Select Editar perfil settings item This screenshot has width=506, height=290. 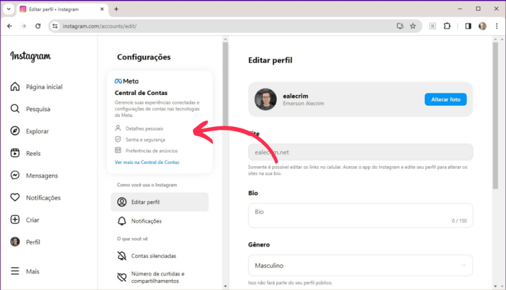click(x=160, y=202)
